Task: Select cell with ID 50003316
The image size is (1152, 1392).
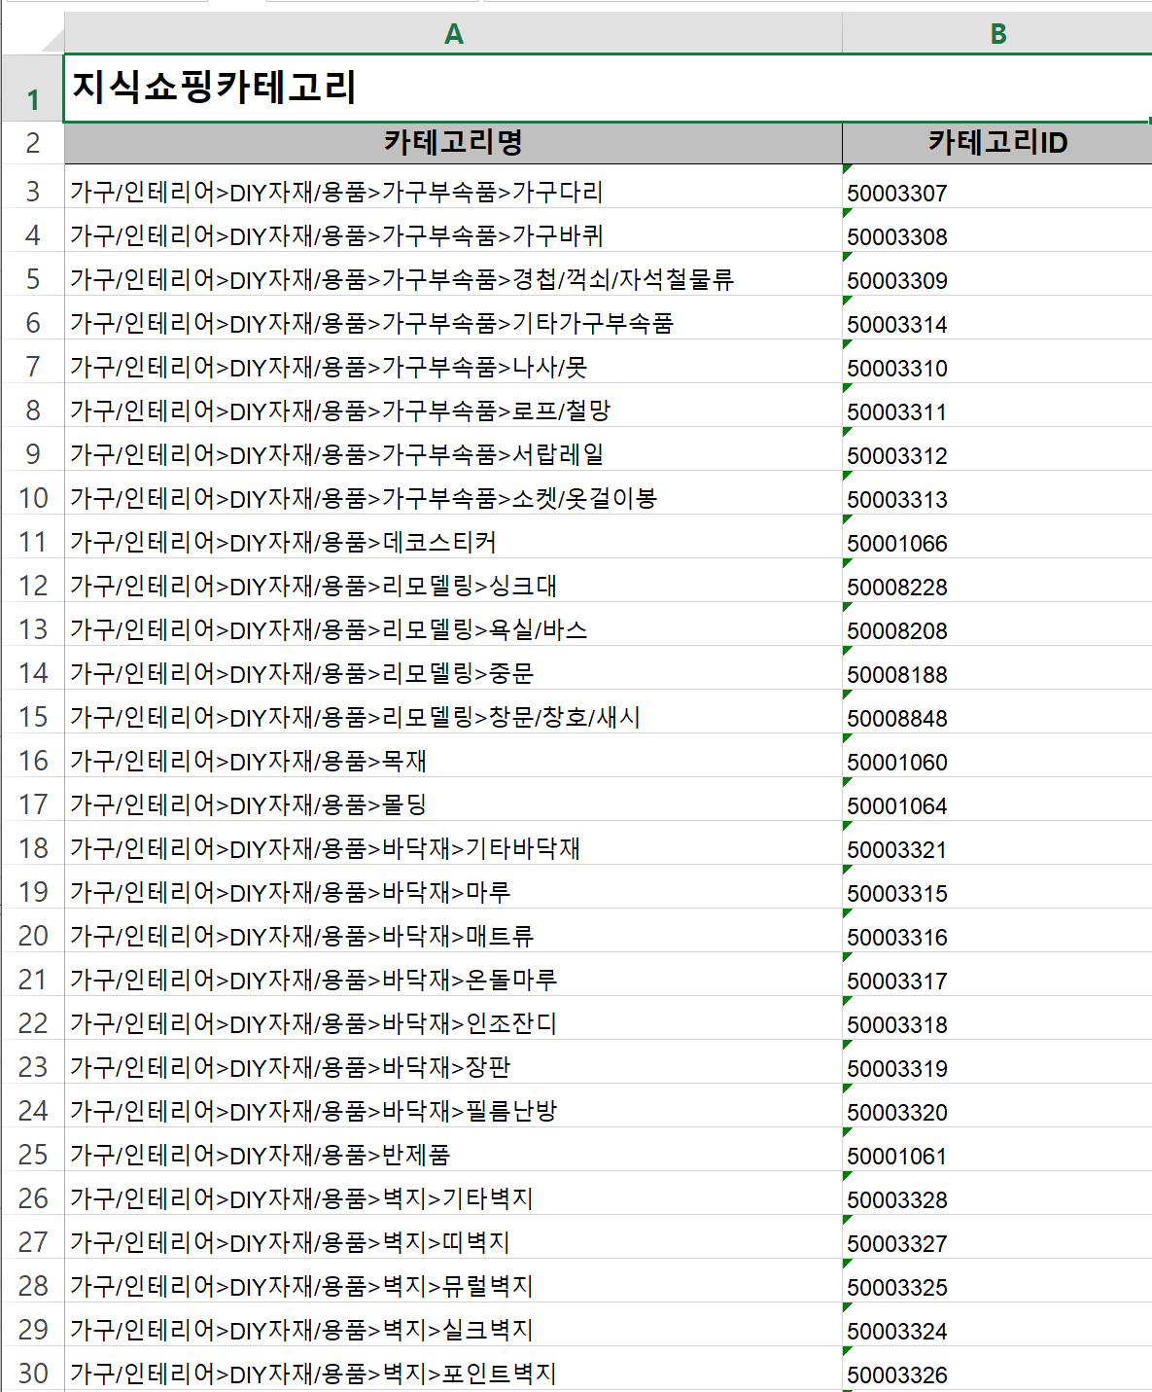Action: pyautogui.click(x=997, y=931)
